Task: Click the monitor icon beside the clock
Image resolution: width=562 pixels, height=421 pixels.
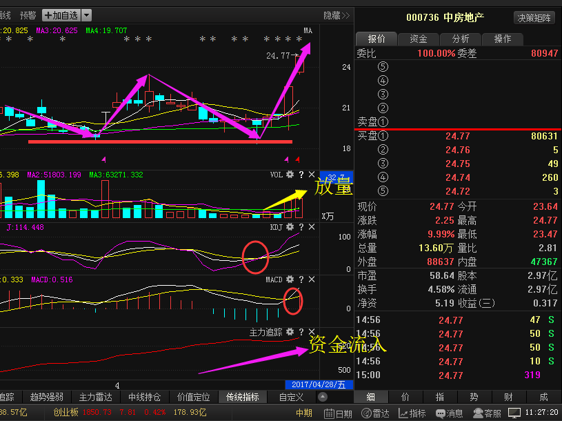Action: [x=514, y=413]
